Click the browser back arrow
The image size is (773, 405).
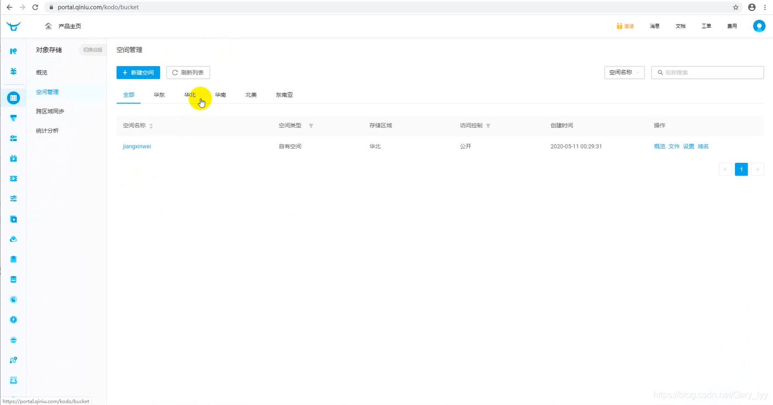(9, 7)
